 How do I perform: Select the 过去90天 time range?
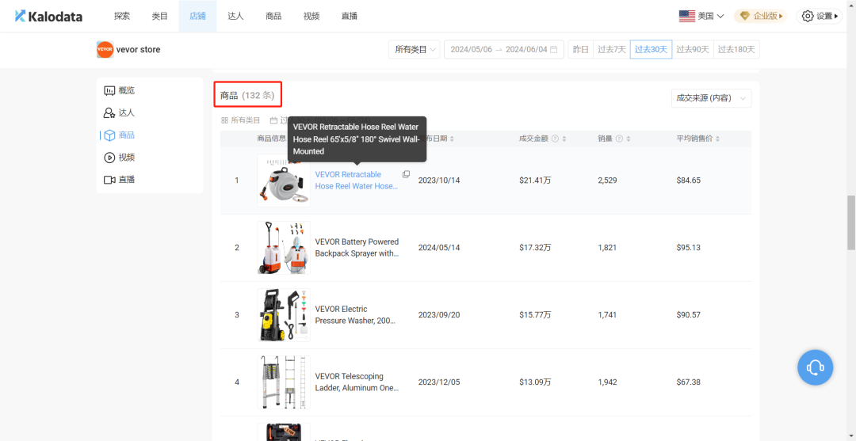[x=692, y=50]
